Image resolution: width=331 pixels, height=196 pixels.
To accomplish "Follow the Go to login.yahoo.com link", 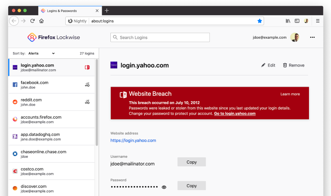I will (235, 114).
